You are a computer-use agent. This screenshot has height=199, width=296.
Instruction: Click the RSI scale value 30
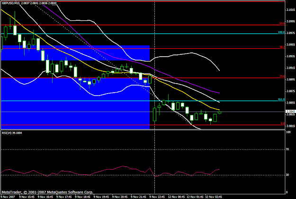[287, 175]
